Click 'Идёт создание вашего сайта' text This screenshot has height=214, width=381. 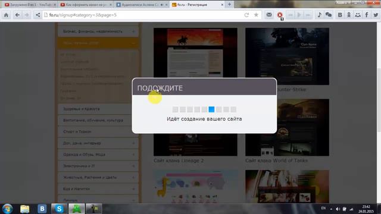204,119
